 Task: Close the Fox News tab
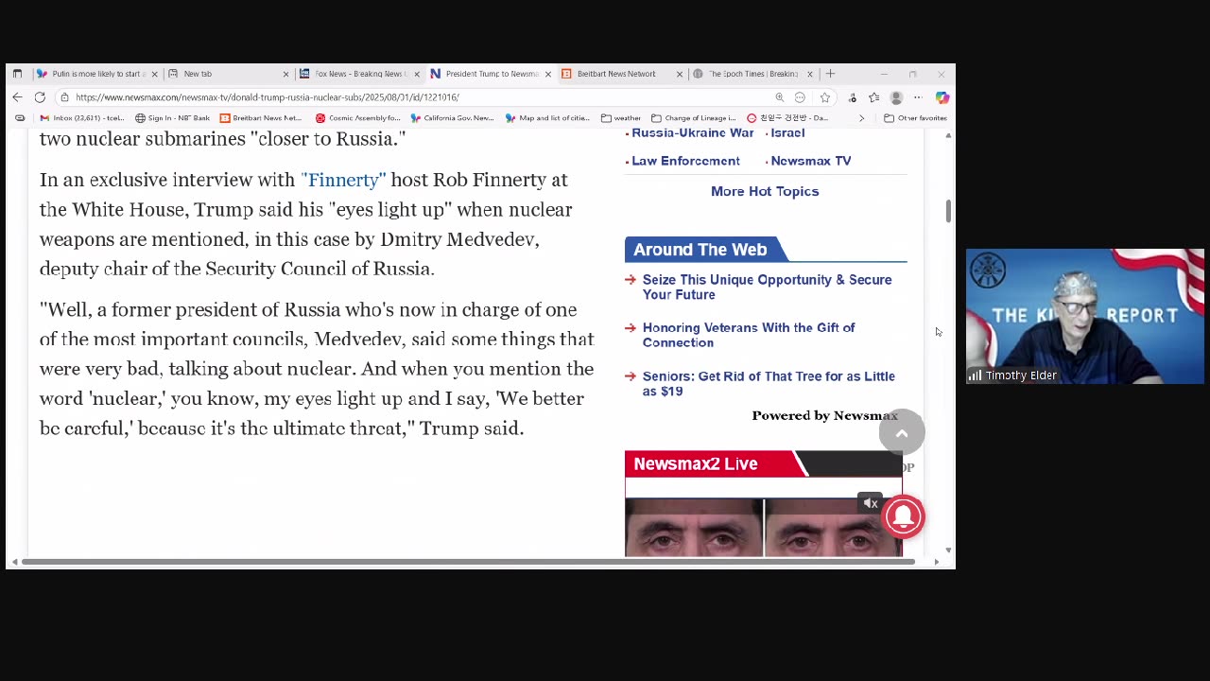pyautogui.click(x=416, y=74)
